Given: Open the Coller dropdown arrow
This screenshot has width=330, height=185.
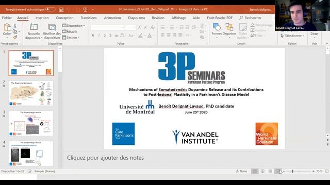Looking at the screenshot, I should (x=7, y=38).
